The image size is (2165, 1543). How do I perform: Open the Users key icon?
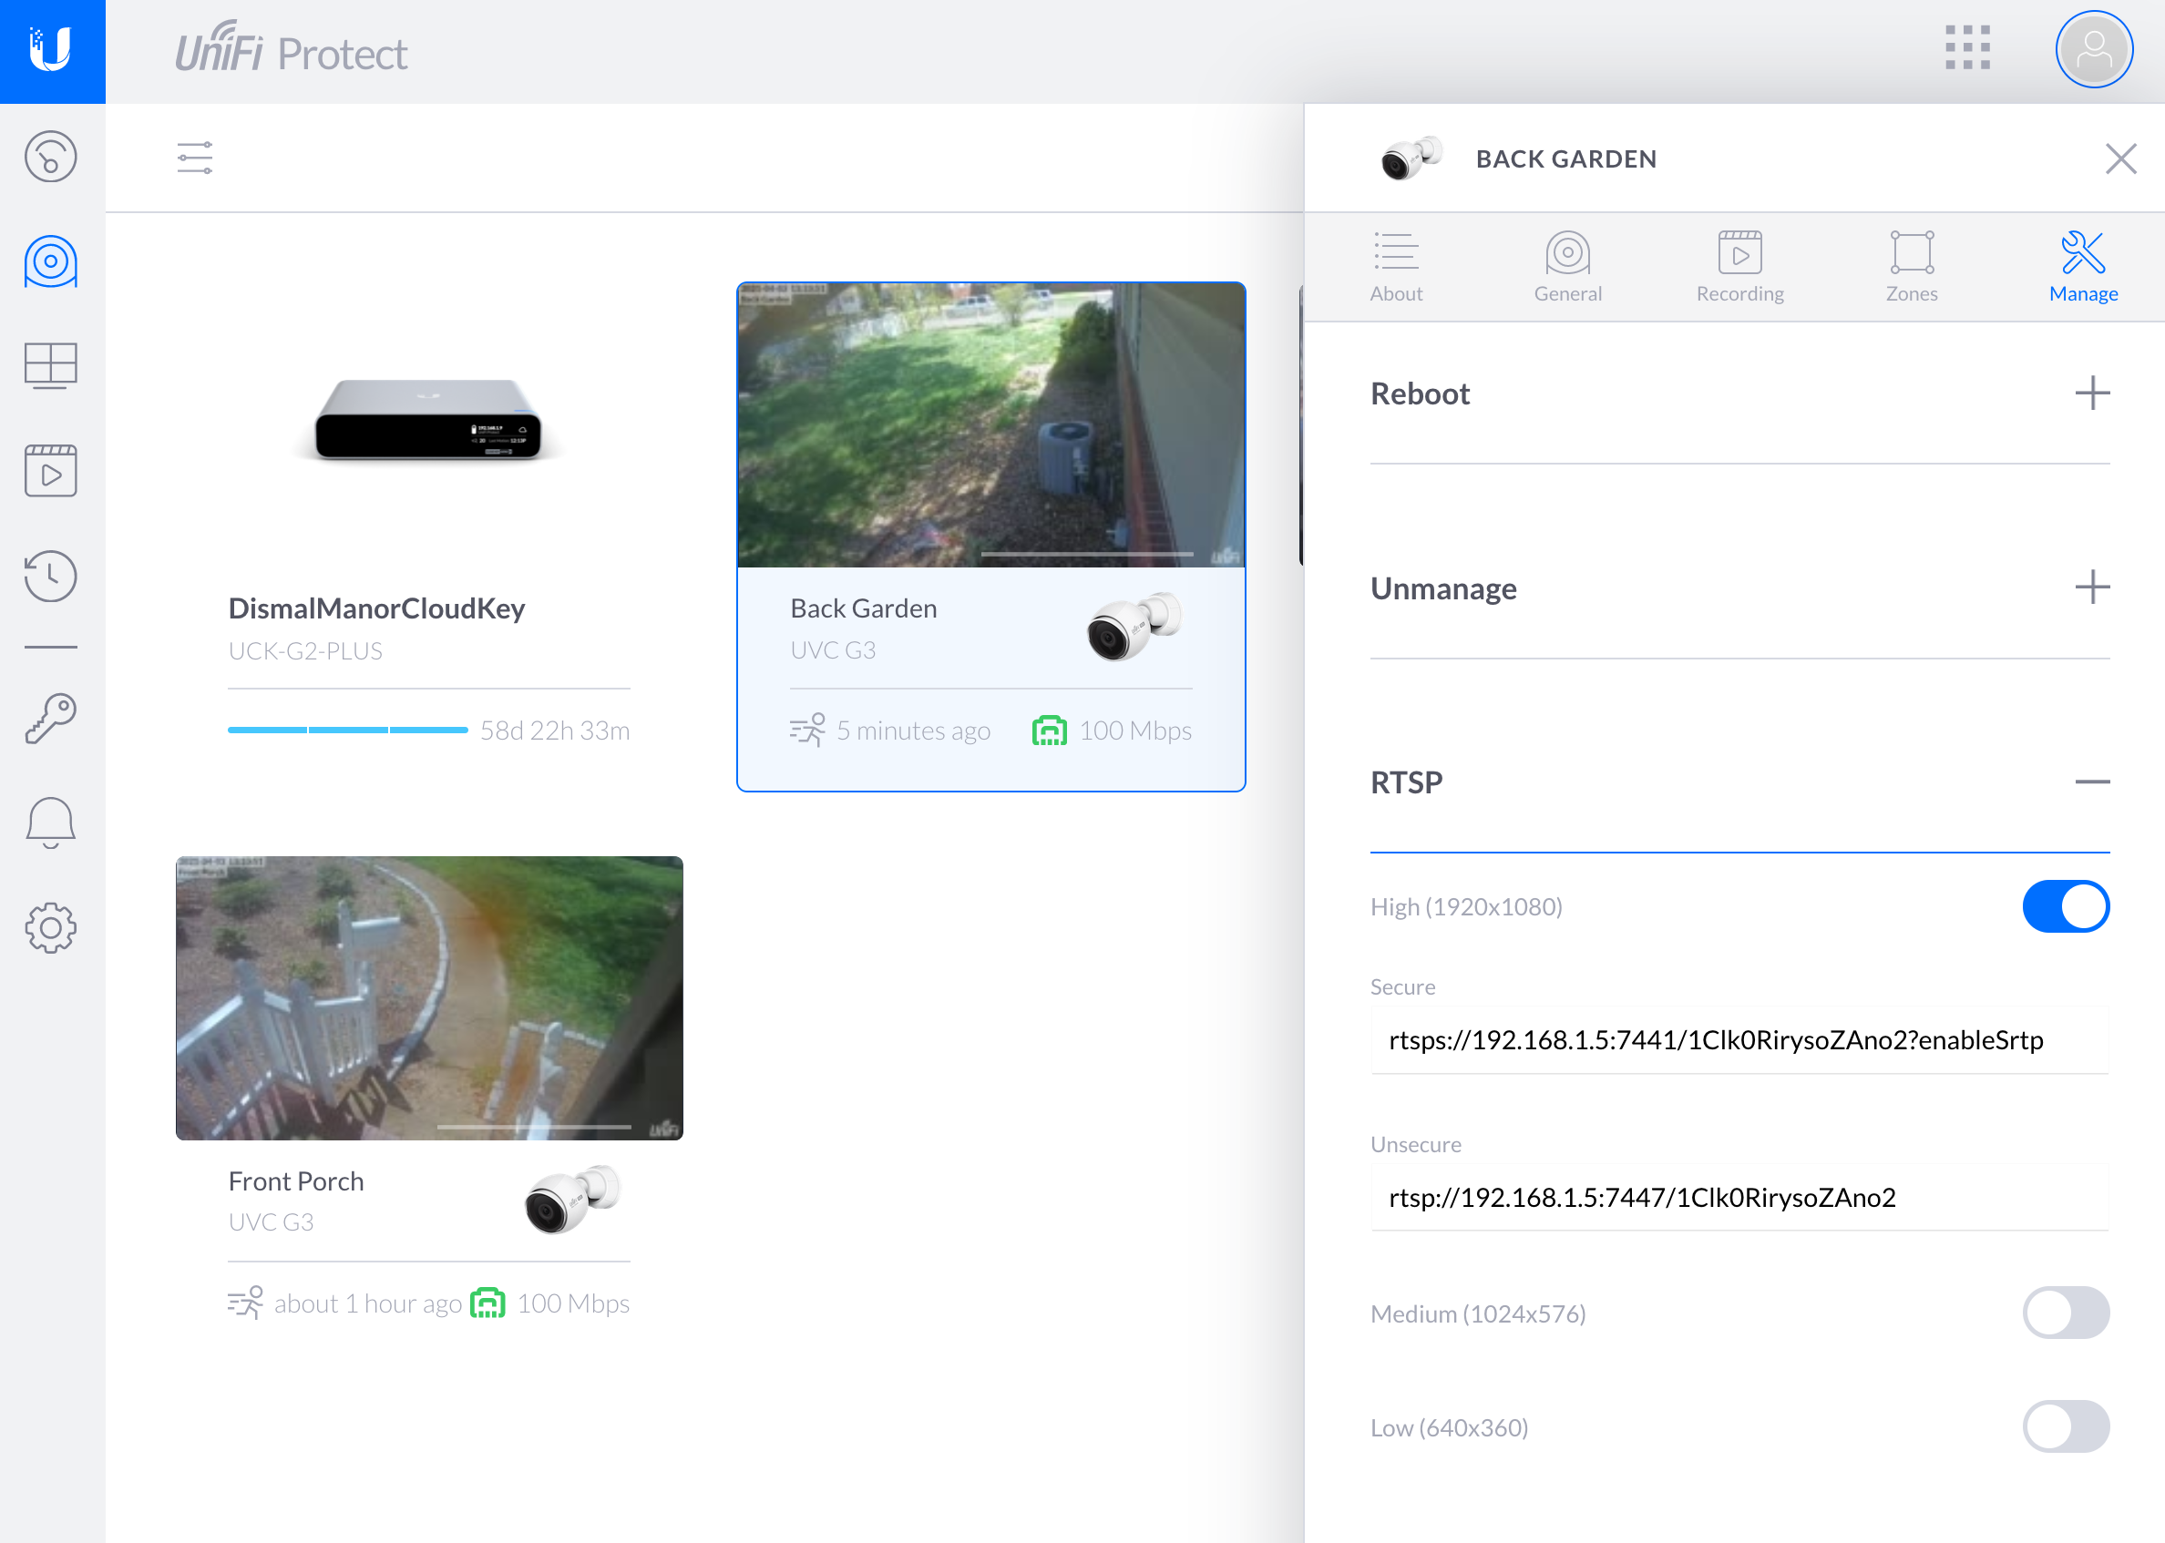(x=50, y=718)
